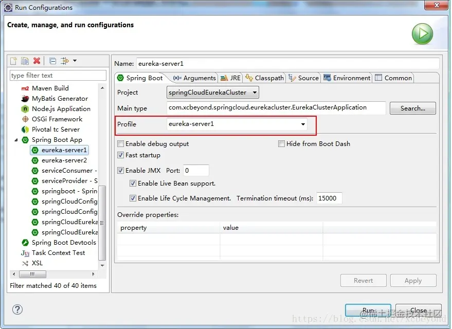Click the JMX Port field

[196, 171]
